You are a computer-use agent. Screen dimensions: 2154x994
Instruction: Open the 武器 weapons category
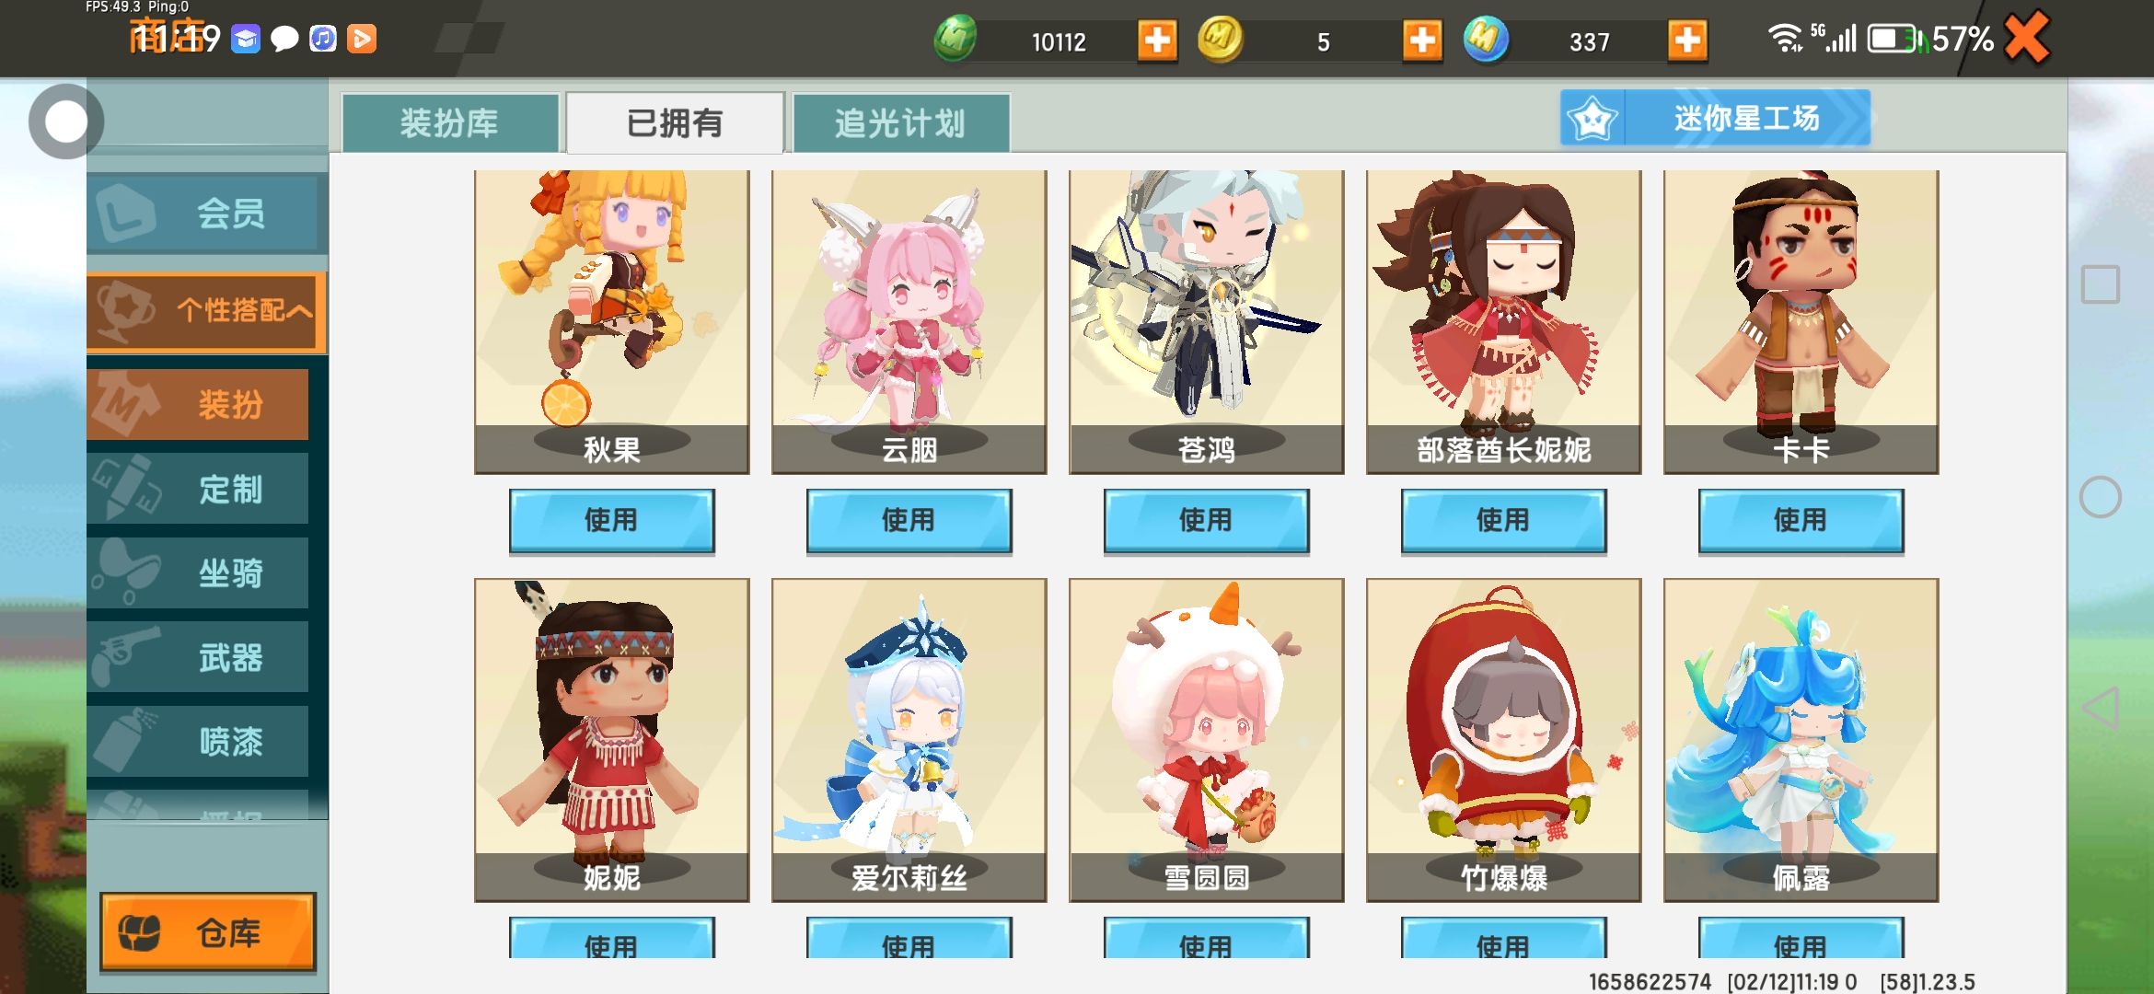198,657
